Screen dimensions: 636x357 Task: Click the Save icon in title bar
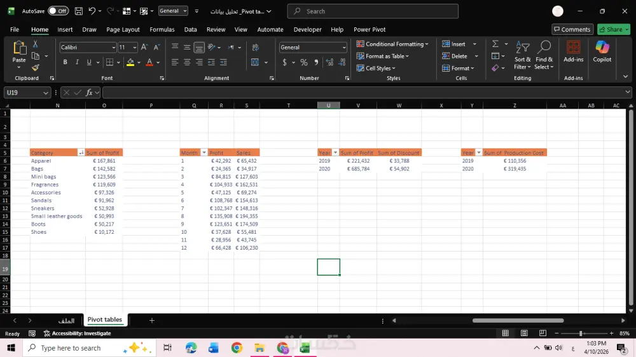point(79,11)
